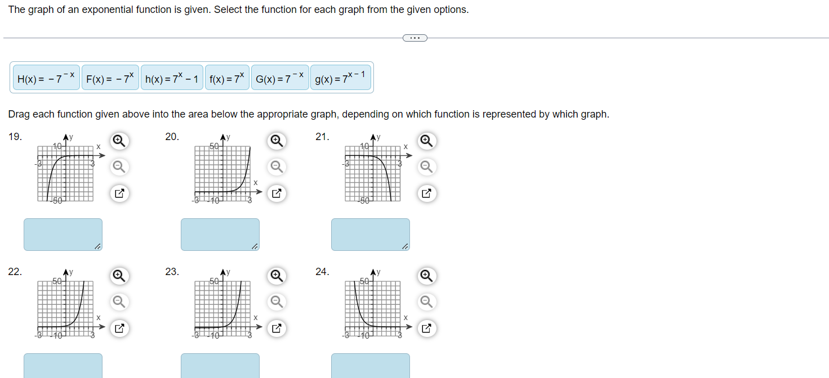Zoom in on graph 24

click(x=426, y=276)
